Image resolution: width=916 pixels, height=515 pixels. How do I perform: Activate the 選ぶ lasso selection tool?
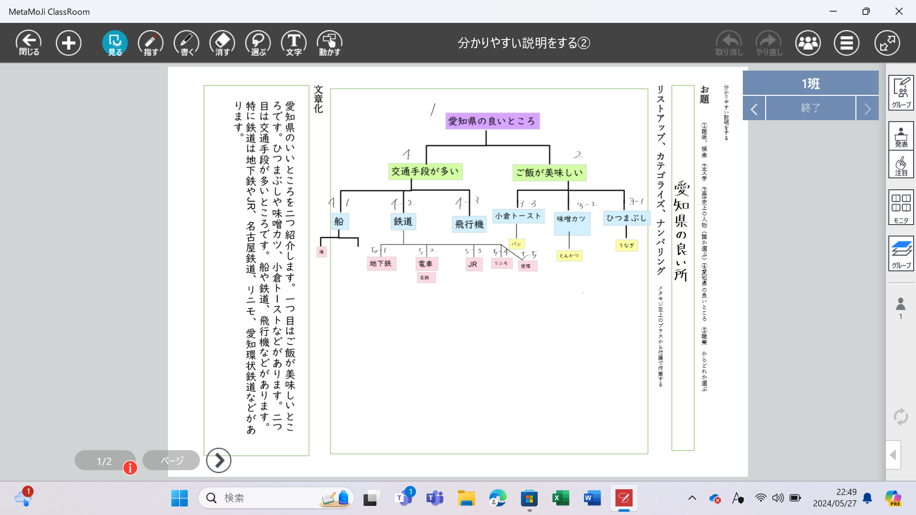[258, 43]
